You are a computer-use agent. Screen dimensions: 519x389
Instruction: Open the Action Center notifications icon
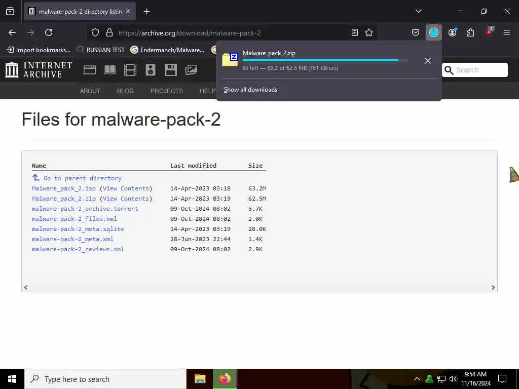pos(502,379)
